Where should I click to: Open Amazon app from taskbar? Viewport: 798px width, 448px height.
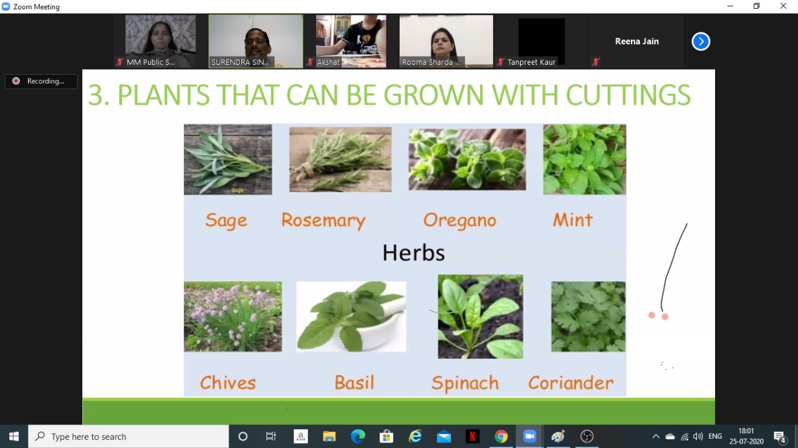click(x=300, y=437)
